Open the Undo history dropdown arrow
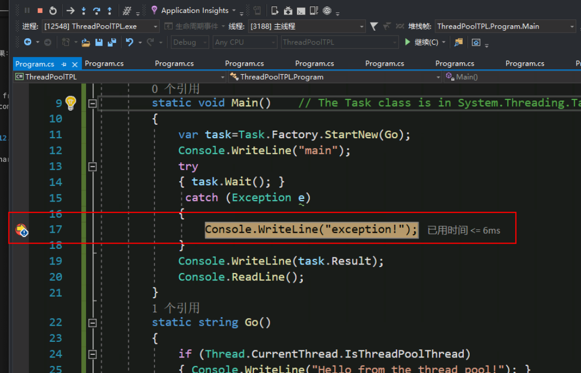 [x=140, y=42]
